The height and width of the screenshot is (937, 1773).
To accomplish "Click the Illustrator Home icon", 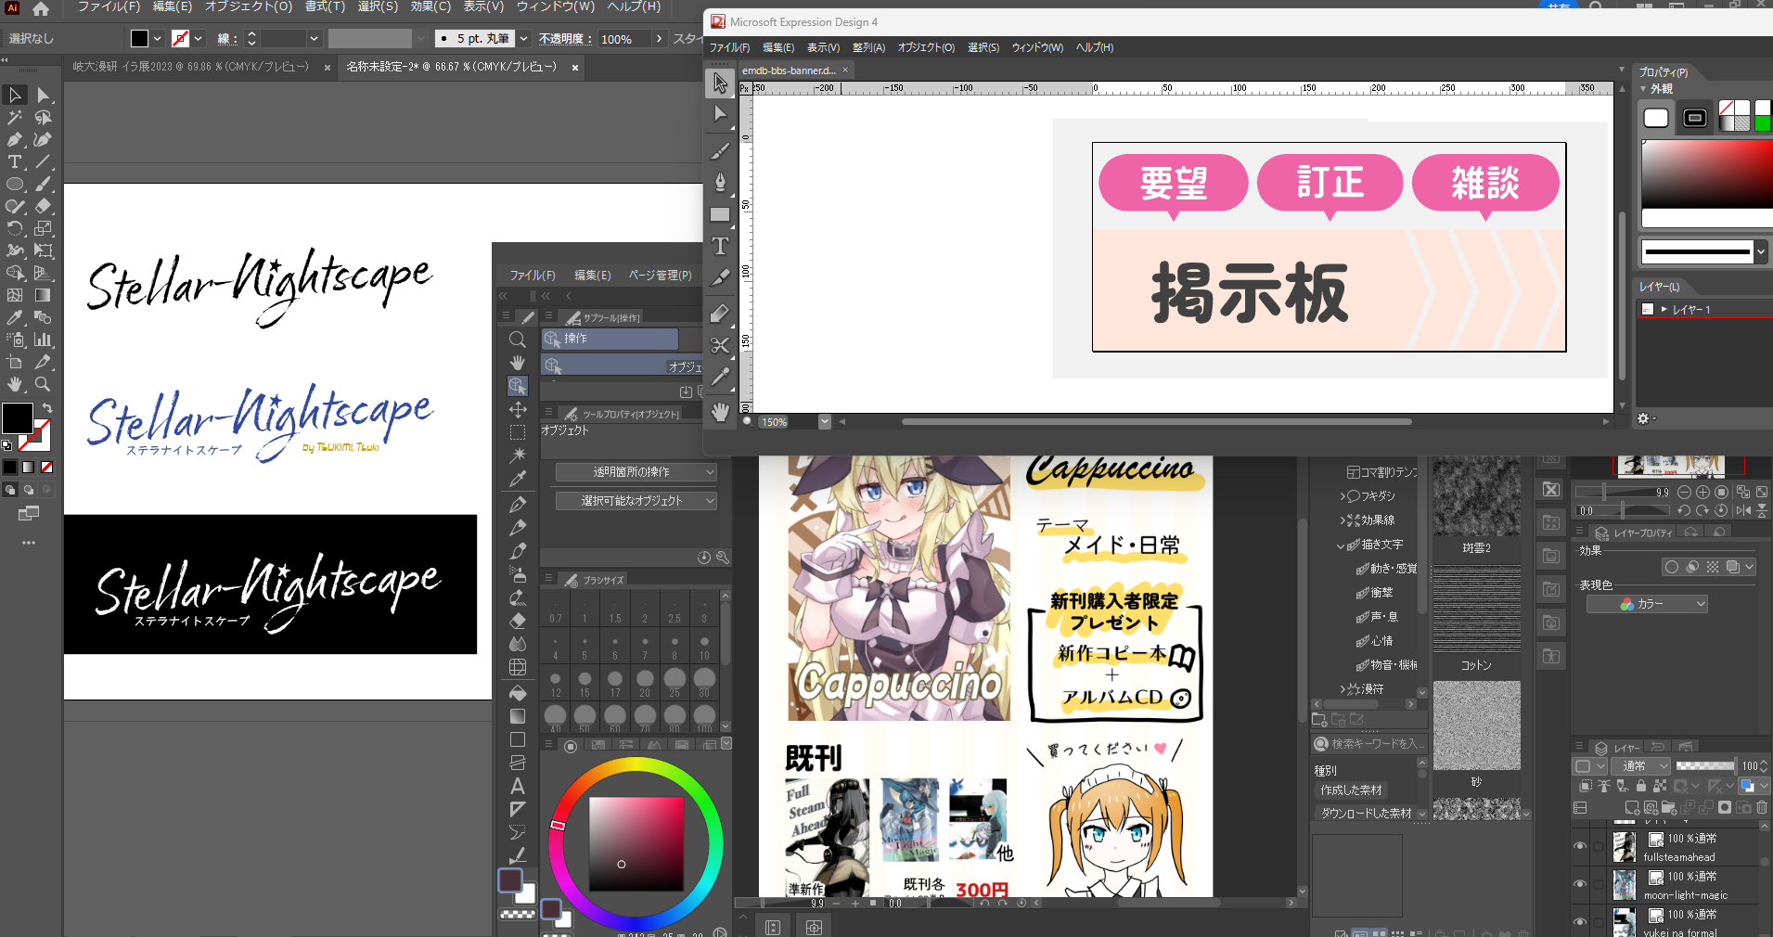I will pos(41,9).
